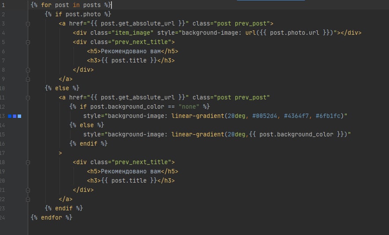Click line number 1 in the gutter

(3, 5)
